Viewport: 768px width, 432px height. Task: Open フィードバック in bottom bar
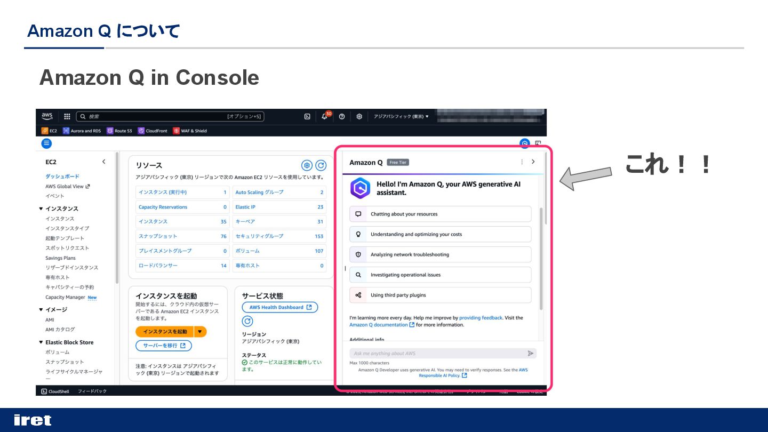tap(92, 391)
